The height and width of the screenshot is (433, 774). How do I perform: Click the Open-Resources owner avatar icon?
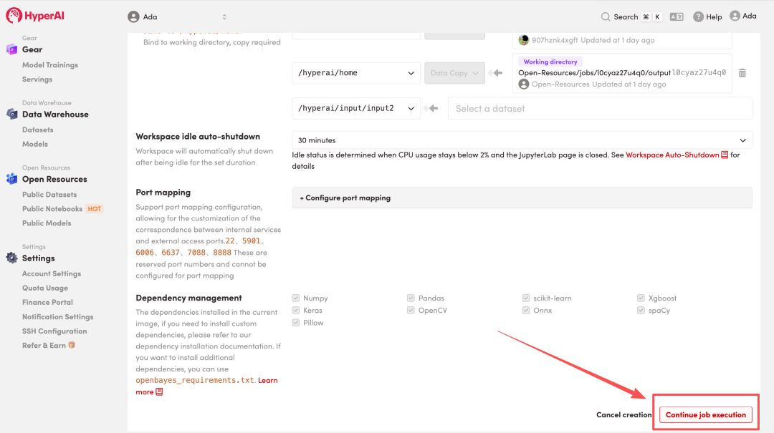tap(524, 84)
